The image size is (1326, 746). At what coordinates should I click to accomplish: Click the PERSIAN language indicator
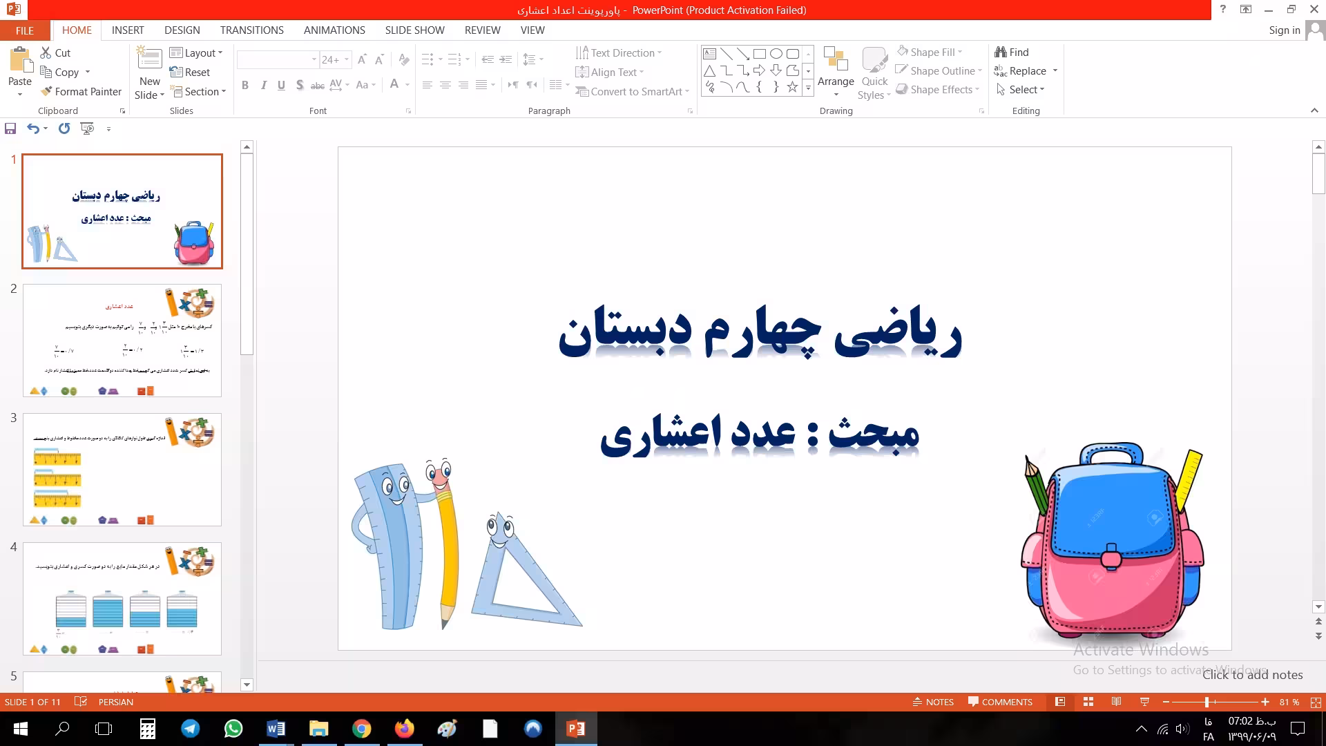[116, 702]
